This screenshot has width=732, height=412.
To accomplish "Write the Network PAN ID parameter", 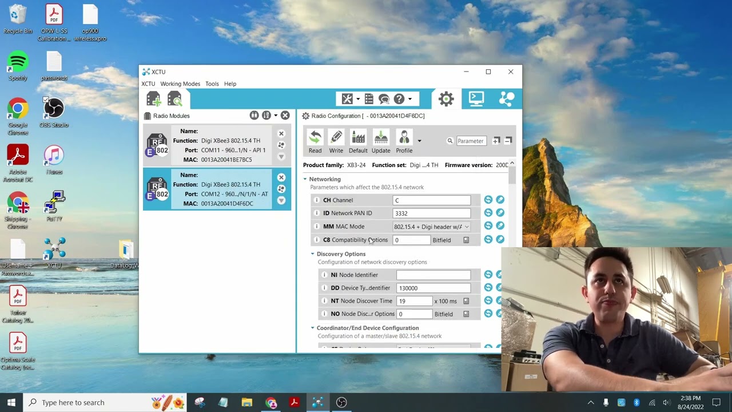I will coord(500,213).
